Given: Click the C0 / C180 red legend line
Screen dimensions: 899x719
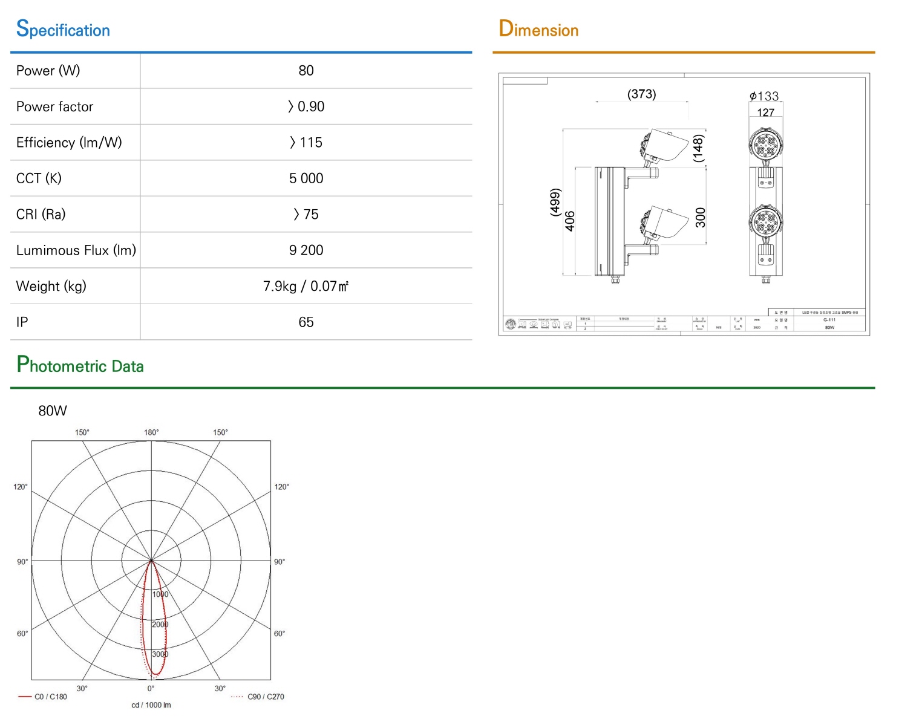Looking at the screenshot, I should point(25,697).
